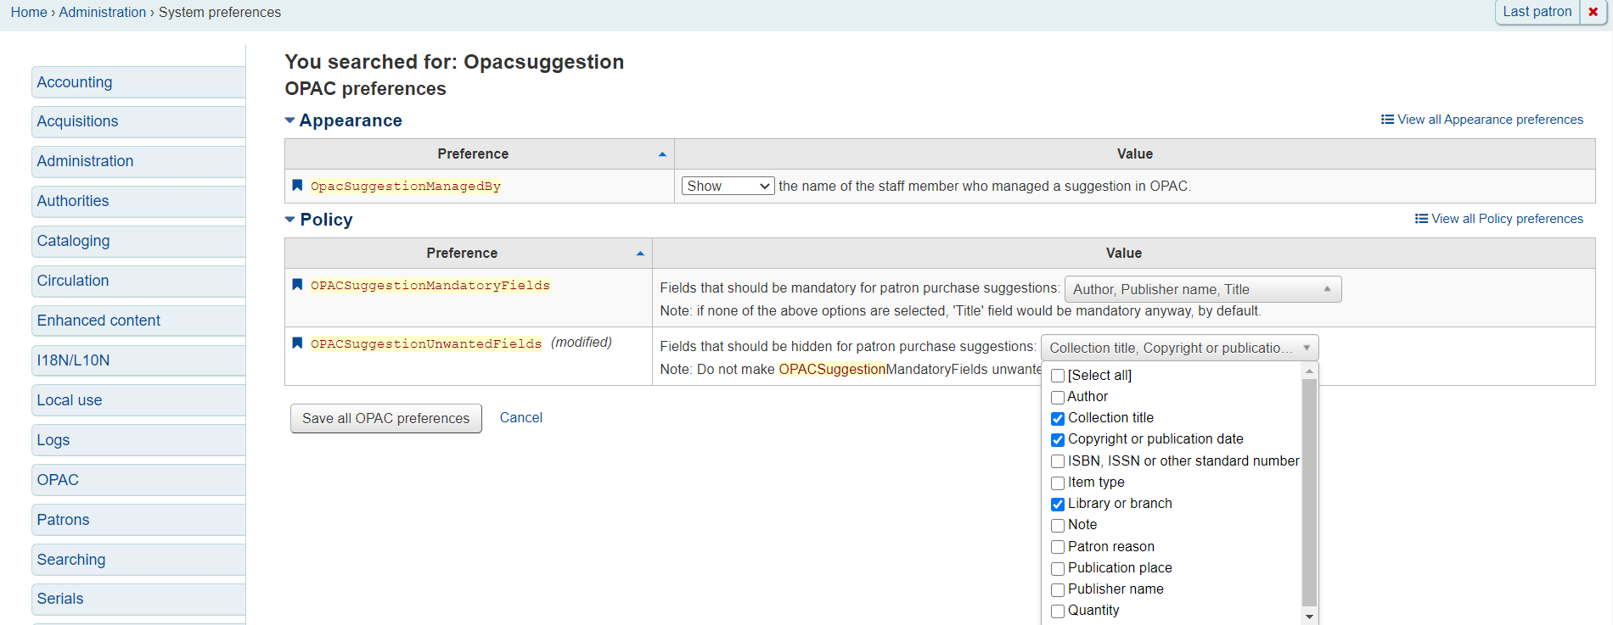1613x625 pixels.
Task: Open Serials preferences tab
Action: click(x=138, y=599)
